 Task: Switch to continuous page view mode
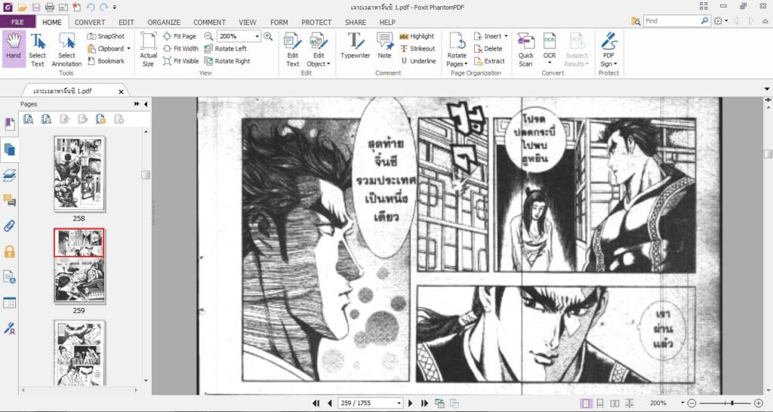pyautogui.click(x=600, y=403)
